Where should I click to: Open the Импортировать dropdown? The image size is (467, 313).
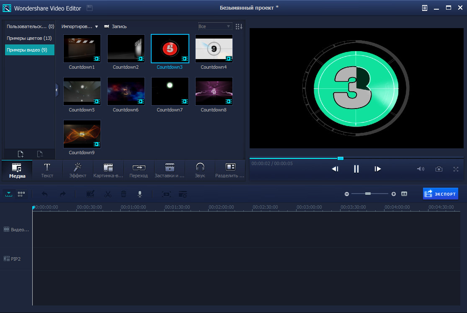point(80,26)
